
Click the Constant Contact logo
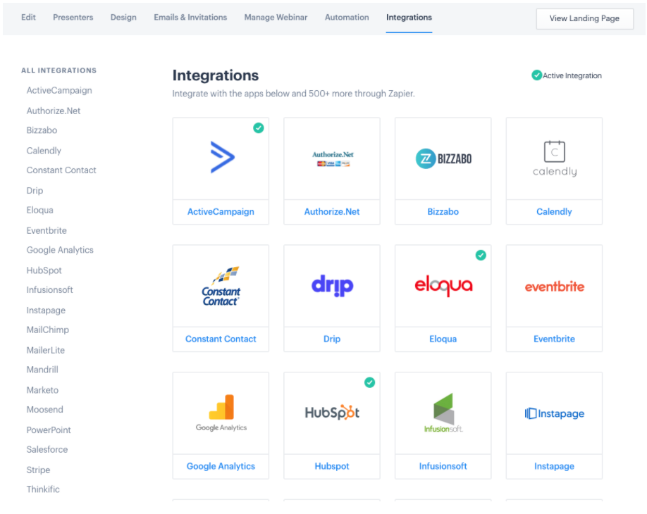coord(221,286)
